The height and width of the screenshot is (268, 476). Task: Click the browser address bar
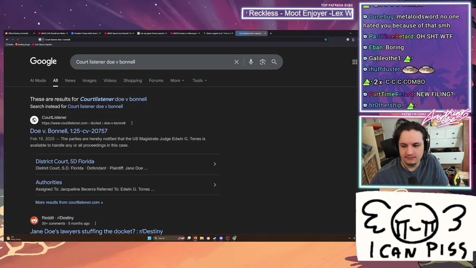[x=182, y=39]
